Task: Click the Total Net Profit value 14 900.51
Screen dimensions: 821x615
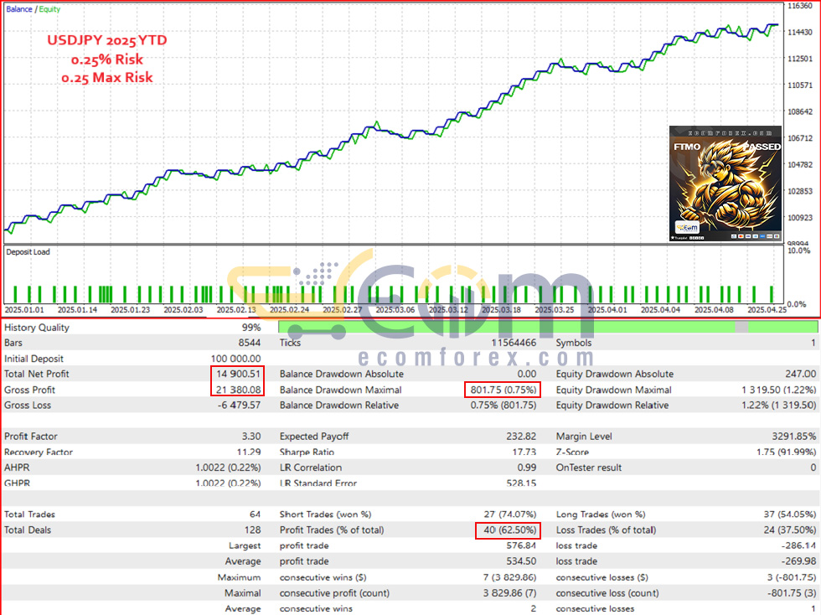Action: click(x=238, y=374)
